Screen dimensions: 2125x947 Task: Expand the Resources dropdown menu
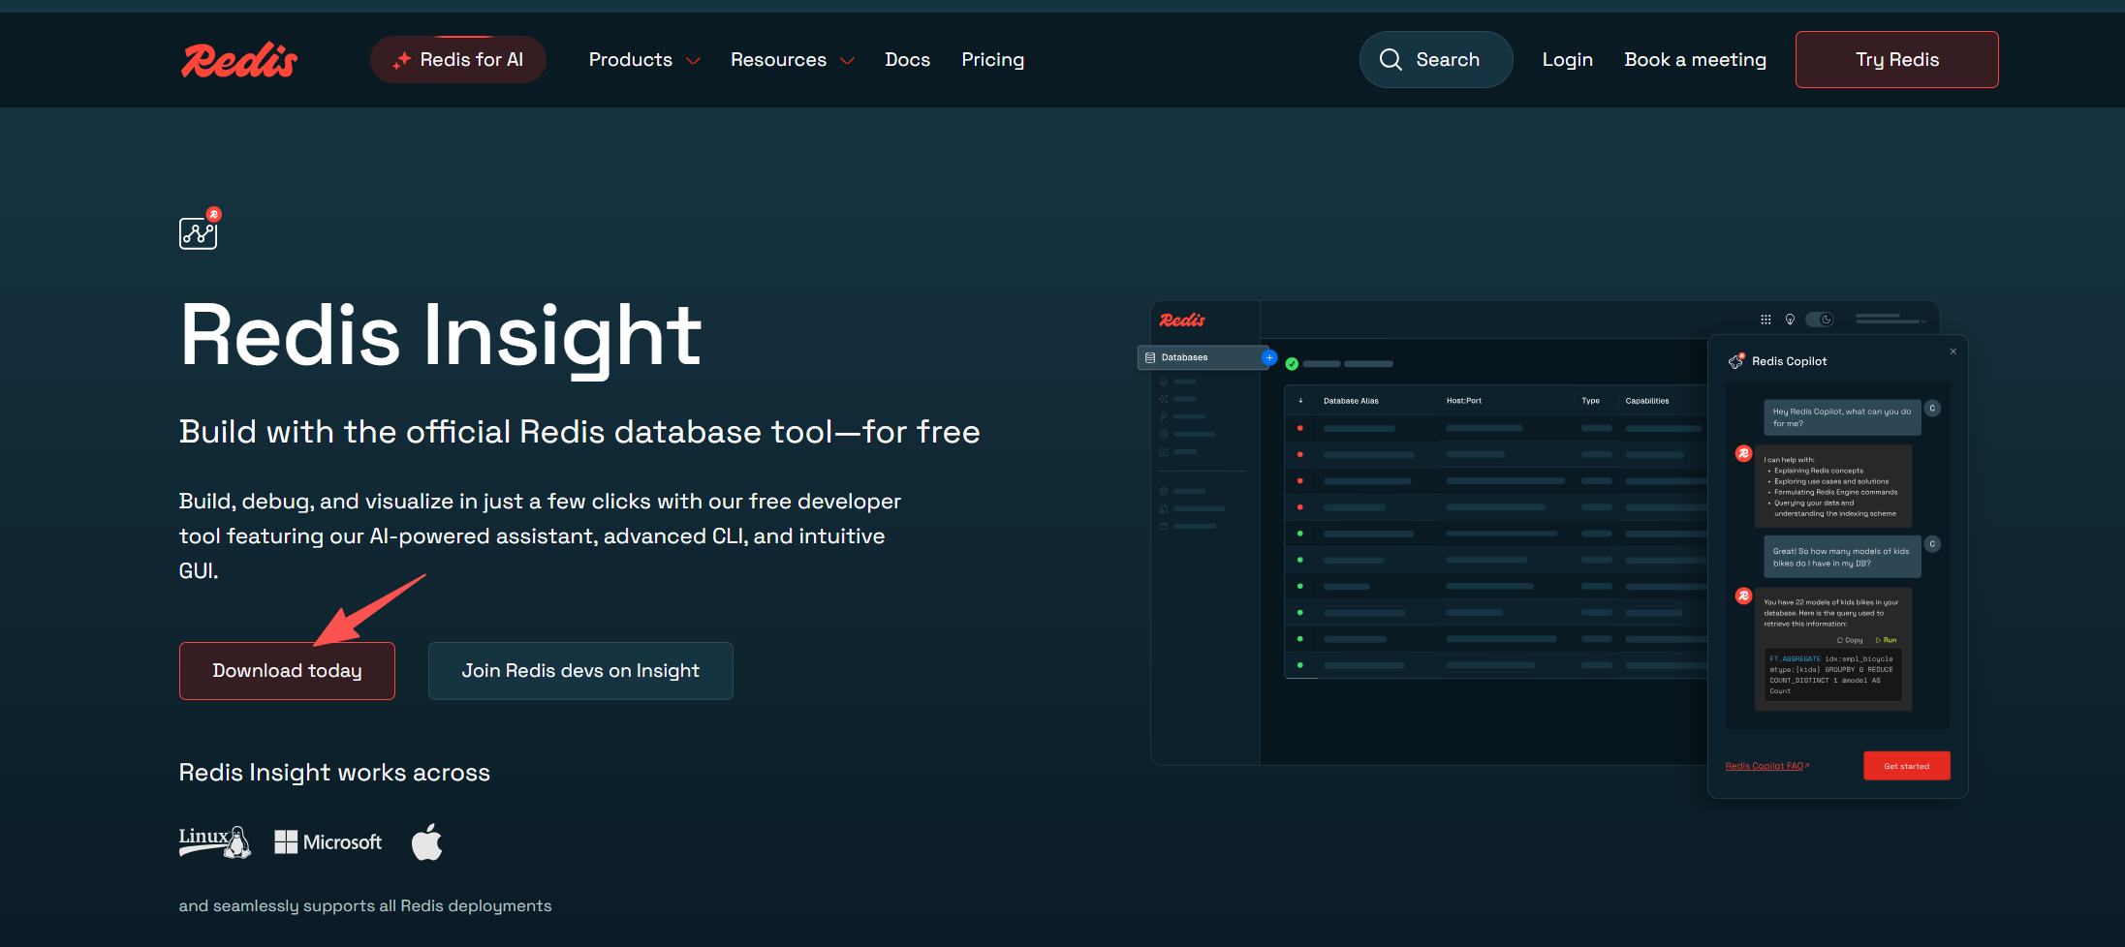[793, 60]
